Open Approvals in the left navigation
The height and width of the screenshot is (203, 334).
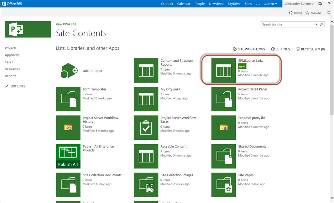pos(12,55)
